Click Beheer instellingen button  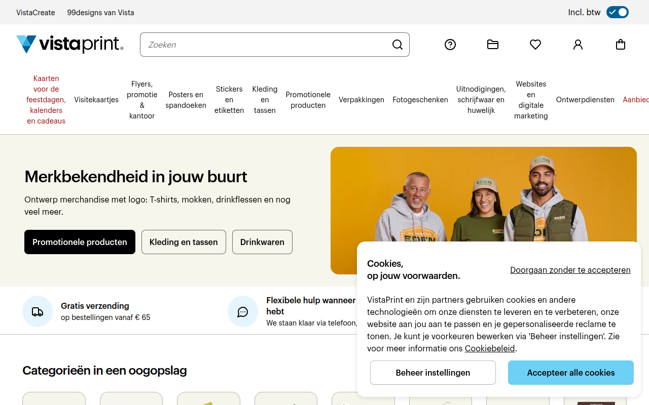point(433,373)
